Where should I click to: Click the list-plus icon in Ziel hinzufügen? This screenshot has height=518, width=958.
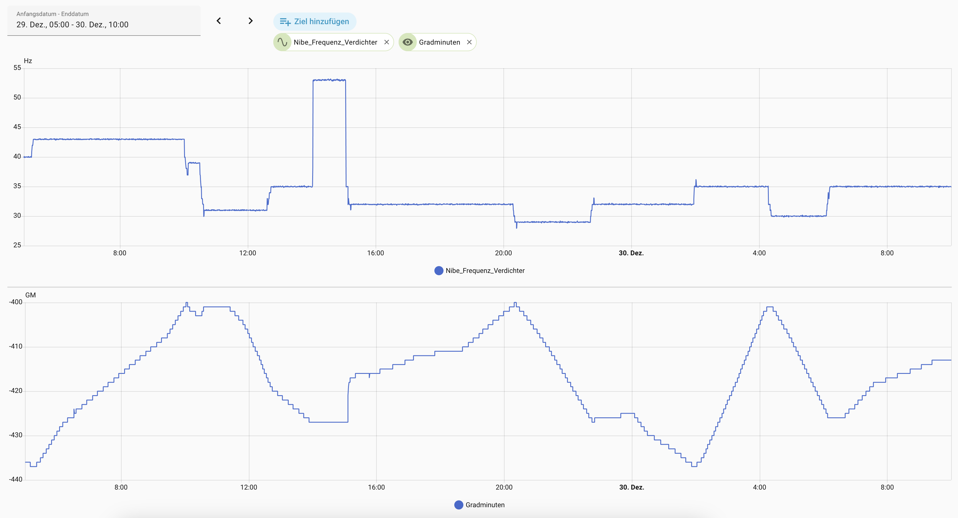[x=285, y=22]
